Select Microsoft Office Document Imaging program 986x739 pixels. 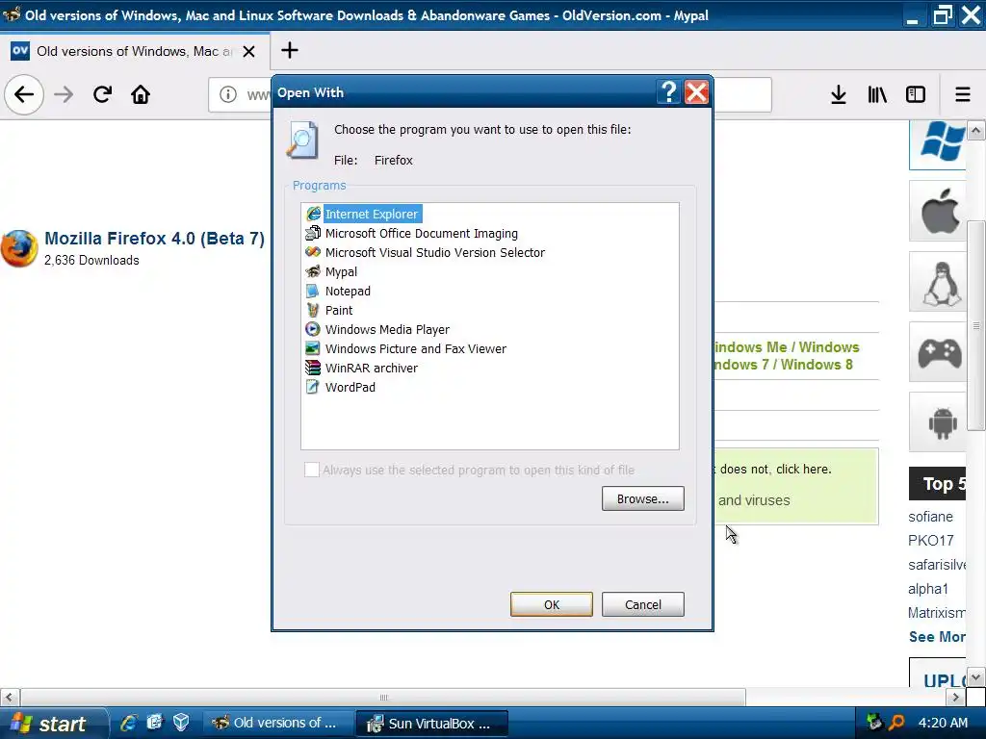click(x=422, y=233)
